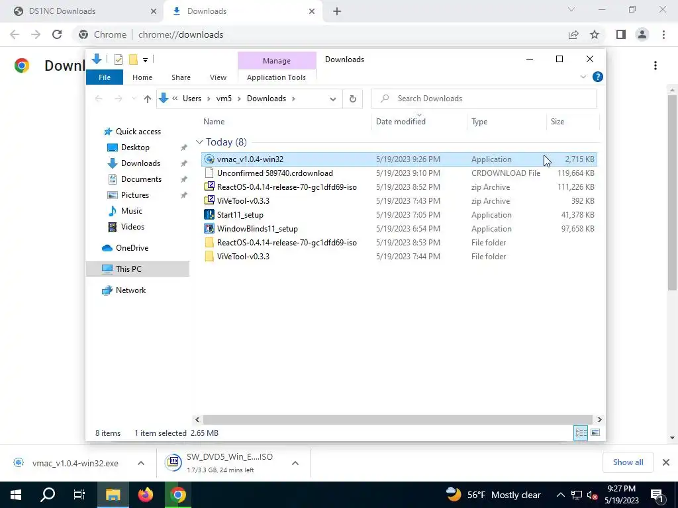Screen dimensions: 678x508
Task: Open the Customize Quick Access Toolbar dropdown
Action: coord(145,60)
